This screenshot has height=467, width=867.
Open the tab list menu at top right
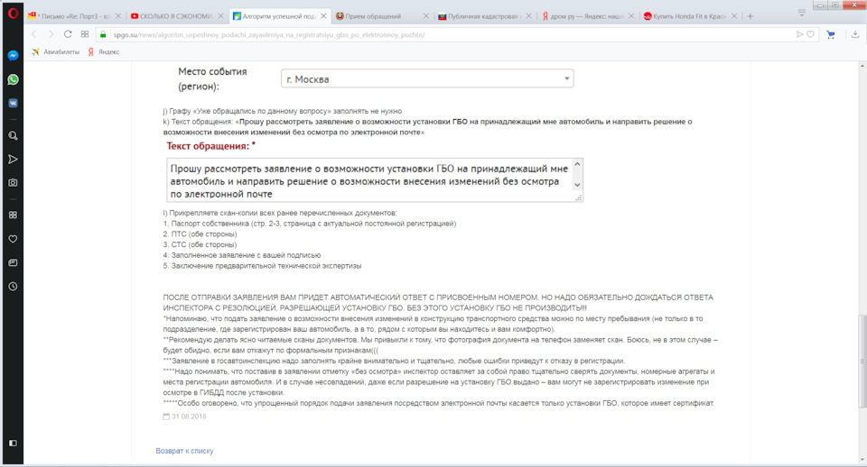point(826,12)
